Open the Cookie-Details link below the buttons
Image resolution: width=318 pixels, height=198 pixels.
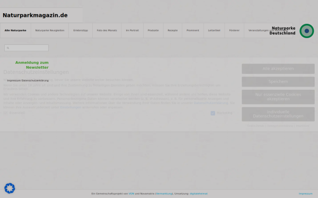point(255,126)
